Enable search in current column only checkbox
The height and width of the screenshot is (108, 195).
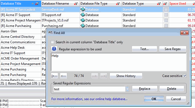52,42
